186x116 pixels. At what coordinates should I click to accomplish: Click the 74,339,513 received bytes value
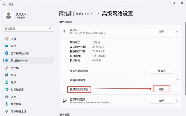[98, 51]
